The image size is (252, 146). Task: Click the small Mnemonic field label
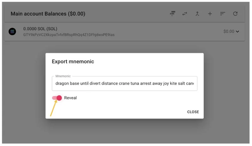click(63, 76)
